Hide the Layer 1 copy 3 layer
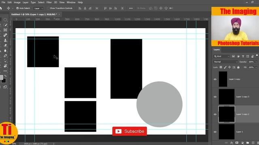259x145 pixels. (x=215, y=97)
